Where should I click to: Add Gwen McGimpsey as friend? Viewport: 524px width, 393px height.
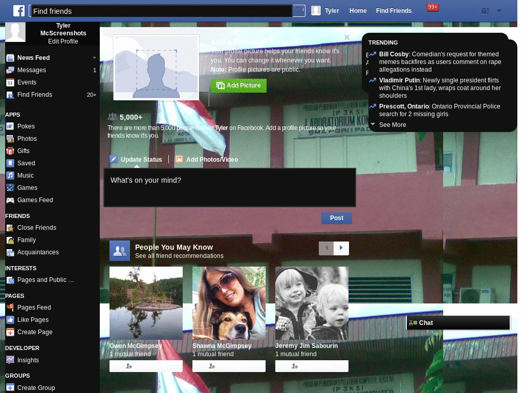coord(146,366)
